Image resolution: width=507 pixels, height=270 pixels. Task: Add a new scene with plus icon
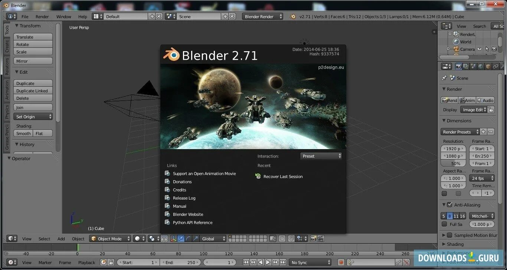tap(225, 16)
